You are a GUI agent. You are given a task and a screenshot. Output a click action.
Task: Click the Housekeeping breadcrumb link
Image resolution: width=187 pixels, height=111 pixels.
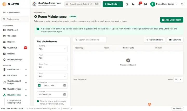[x=40, y=12]
